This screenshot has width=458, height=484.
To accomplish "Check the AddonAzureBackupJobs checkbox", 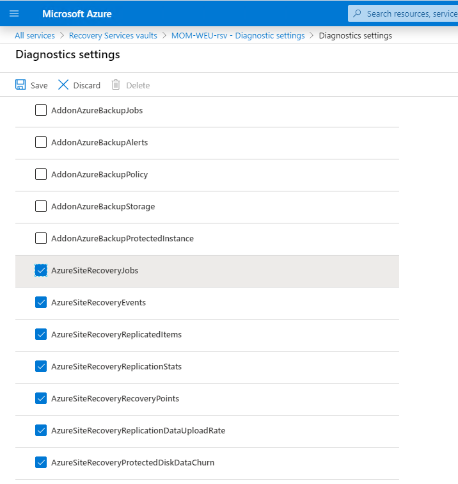I will [41, 110].
